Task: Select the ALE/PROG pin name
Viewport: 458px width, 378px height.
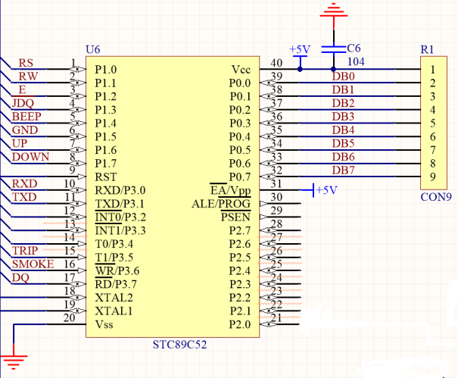Action: click(221, 204)
